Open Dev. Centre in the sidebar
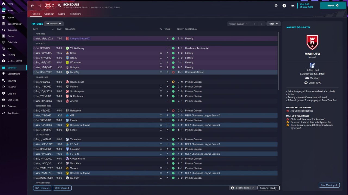 click(x=14, y=113)
